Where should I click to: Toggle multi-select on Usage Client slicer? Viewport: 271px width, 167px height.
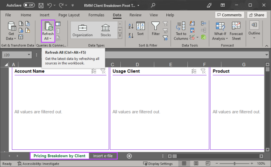(x=194, y=71)
